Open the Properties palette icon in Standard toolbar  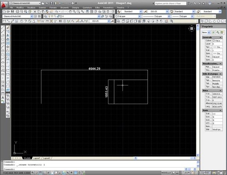pyautogui.click(x=88, y=11)
